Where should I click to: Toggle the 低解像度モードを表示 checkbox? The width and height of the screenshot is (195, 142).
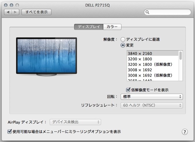coord(128,90)
